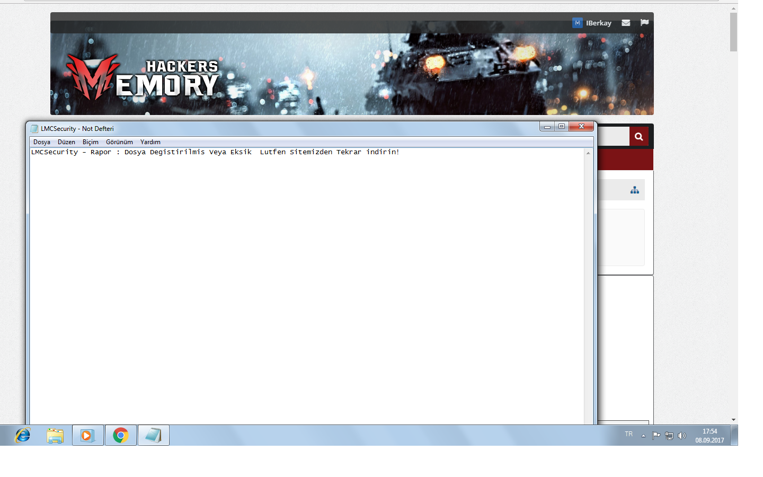Open File Explorer from the taskbar
The height and width of the screenshot is (477, 763).
click(x=55, y=435)
